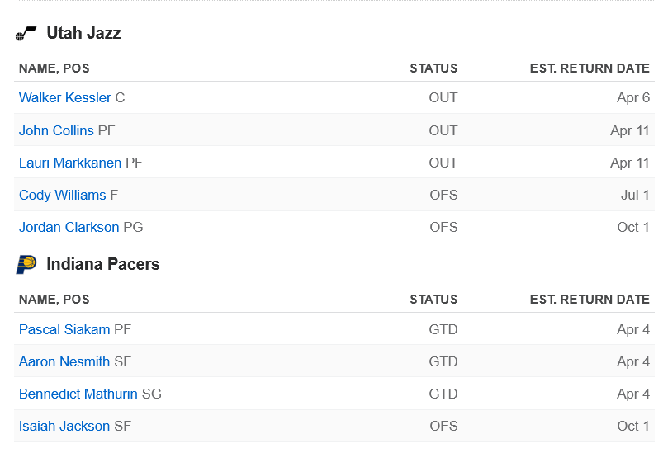Click the Jazz table STATUS column header

(433, 68)
